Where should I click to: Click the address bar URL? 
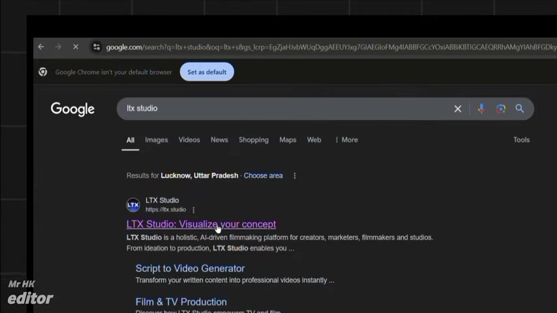click(x=331, y=47)
